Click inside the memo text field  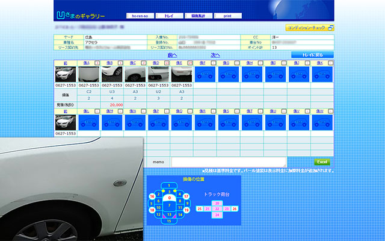(229, 162)
